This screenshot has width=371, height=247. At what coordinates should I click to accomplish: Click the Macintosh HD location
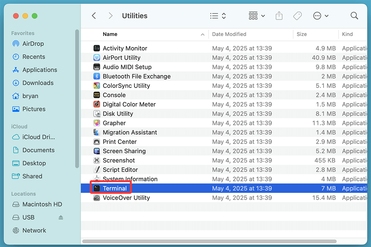point(42,204)
